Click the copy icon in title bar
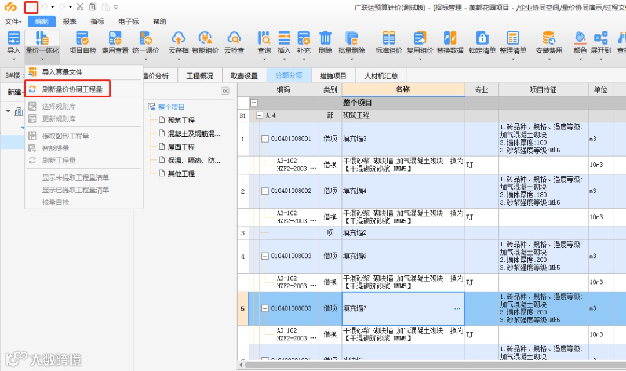This screenshot has height=371, width=626. 93,7
